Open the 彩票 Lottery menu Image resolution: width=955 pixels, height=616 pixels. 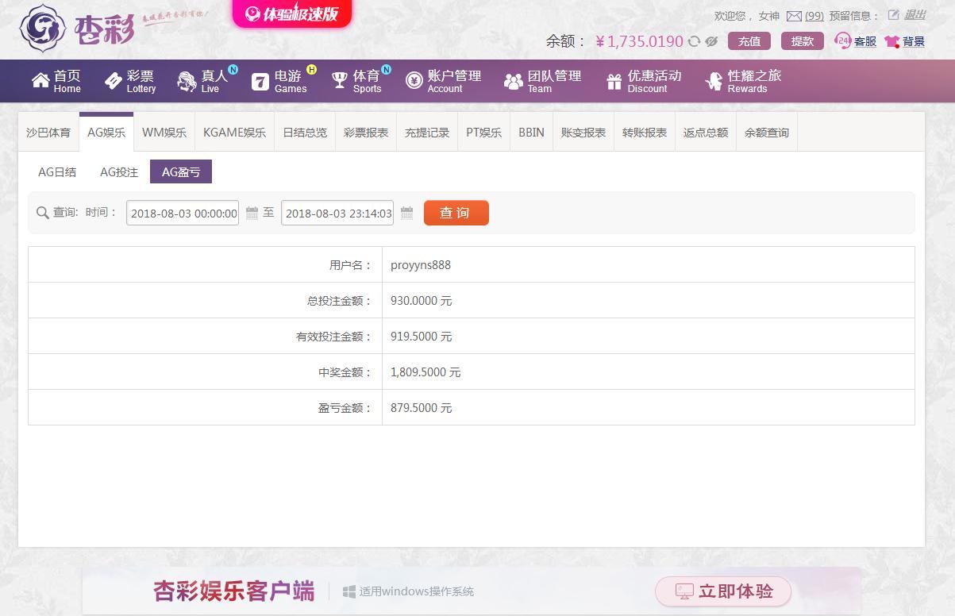point(130,81)
